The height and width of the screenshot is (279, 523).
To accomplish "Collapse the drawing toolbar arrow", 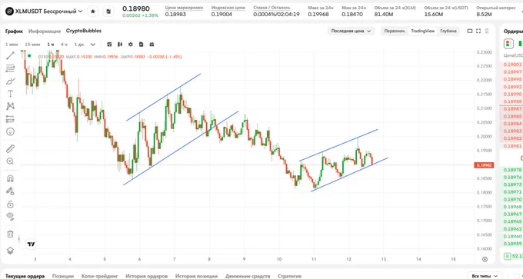I will [x=19, y=239].
